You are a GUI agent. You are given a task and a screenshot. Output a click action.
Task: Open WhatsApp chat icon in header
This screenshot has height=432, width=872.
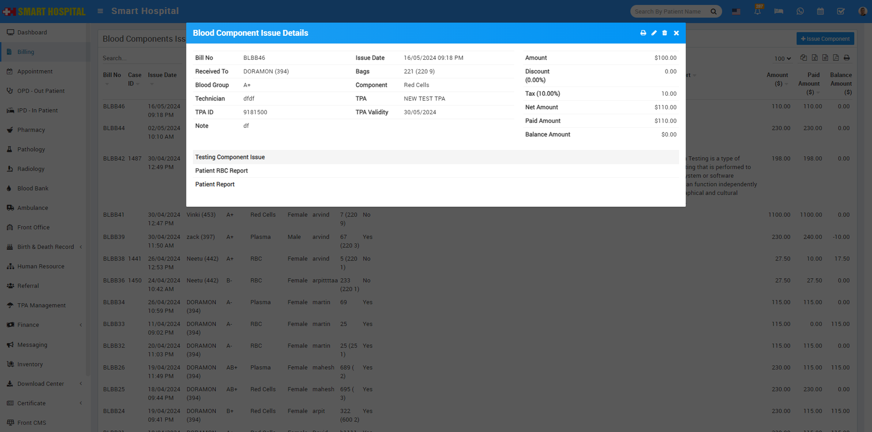(x=800, y=11)
